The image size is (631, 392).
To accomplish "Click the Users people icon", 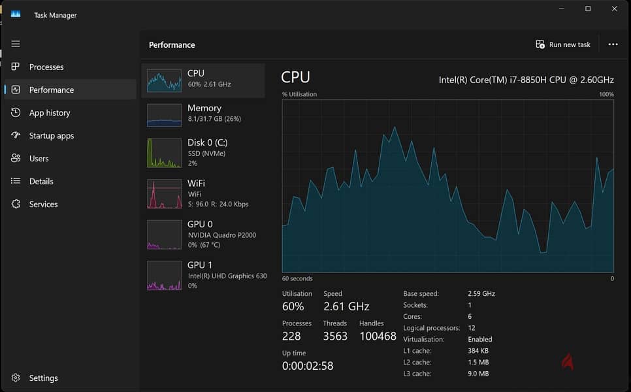I will coord(16,158).
